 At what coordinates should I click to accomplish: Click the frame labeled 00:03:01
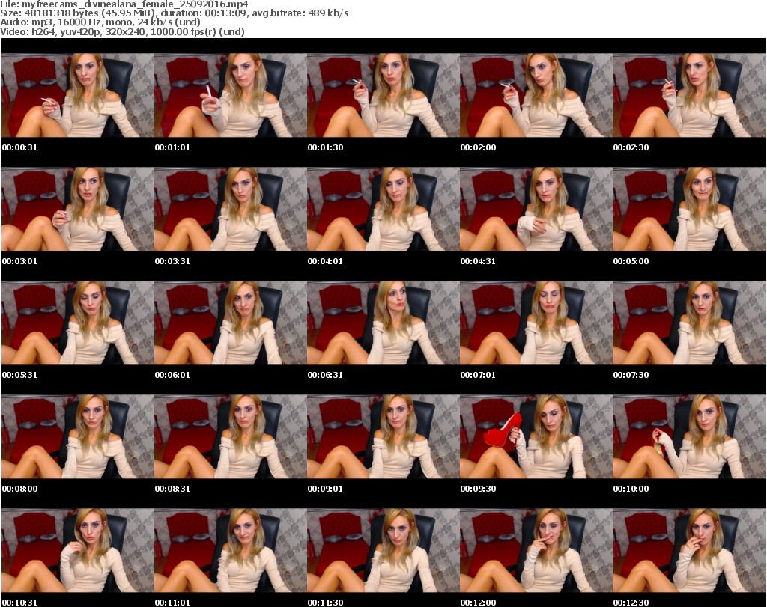coord(77,209)
